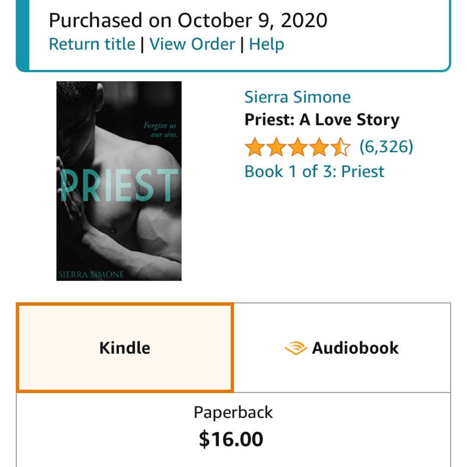This screenshot has width=467, height=467.
Task: Click the Return title link
Action: (92, 44)
